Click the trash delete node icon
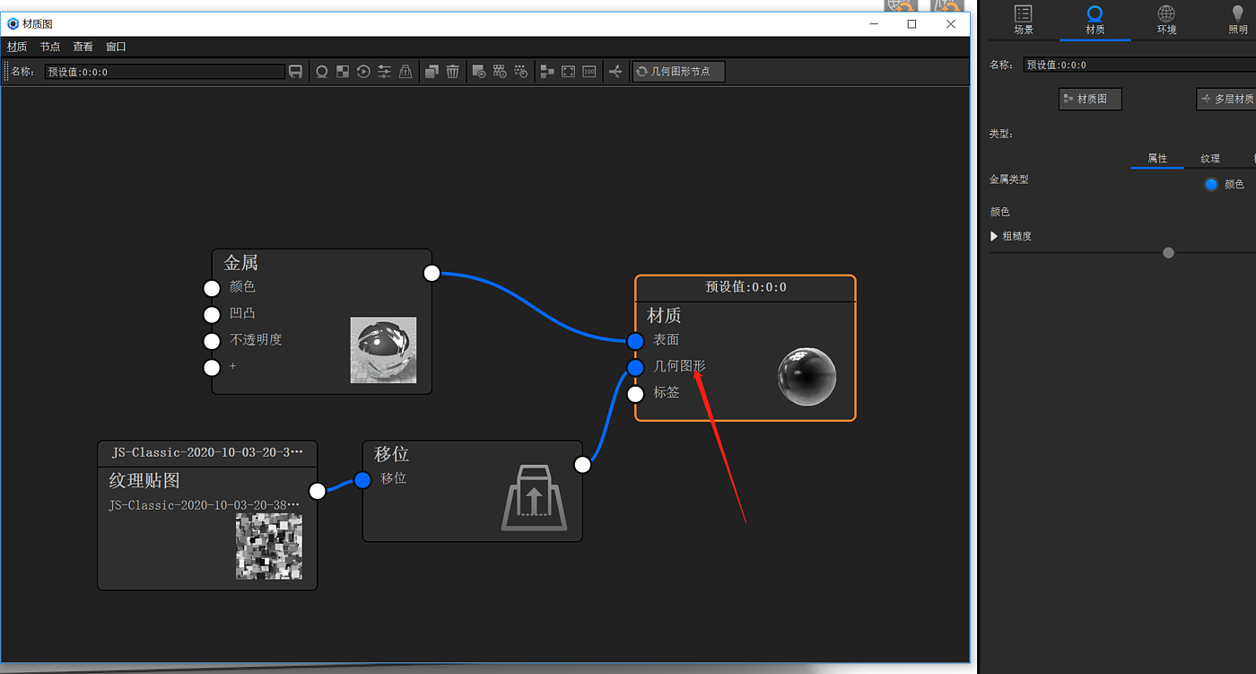Screen dimensions: 1256x674 click(453, 72)
